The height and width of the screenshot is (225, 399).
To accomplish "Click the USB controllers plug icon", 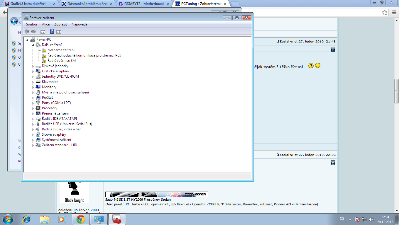I will (x=38, y=124).
